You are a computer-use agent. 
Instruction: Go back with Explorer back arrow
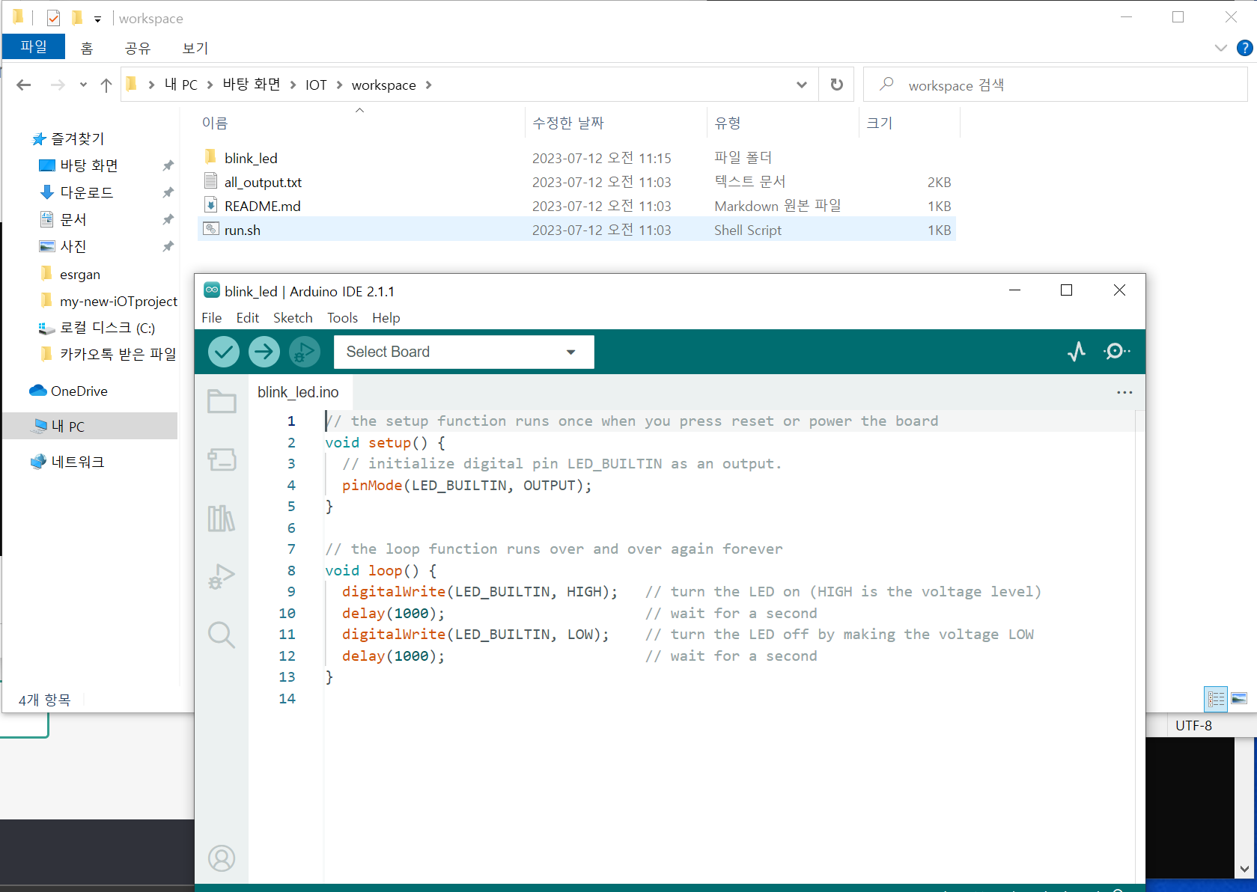pos(24,85)
